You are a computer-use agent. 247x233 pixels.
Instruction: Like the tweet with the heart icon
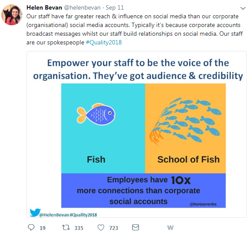pyautogui.click(x=101, y=227)
